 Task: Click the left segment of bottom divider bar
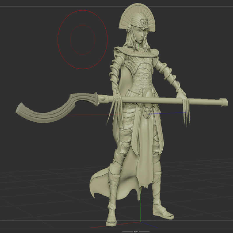[x=128, y=232]
